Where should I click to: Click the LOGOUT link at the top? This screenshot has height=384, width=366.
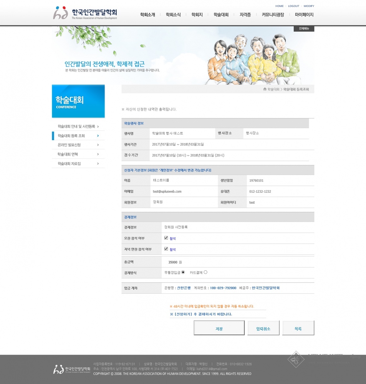293,6
